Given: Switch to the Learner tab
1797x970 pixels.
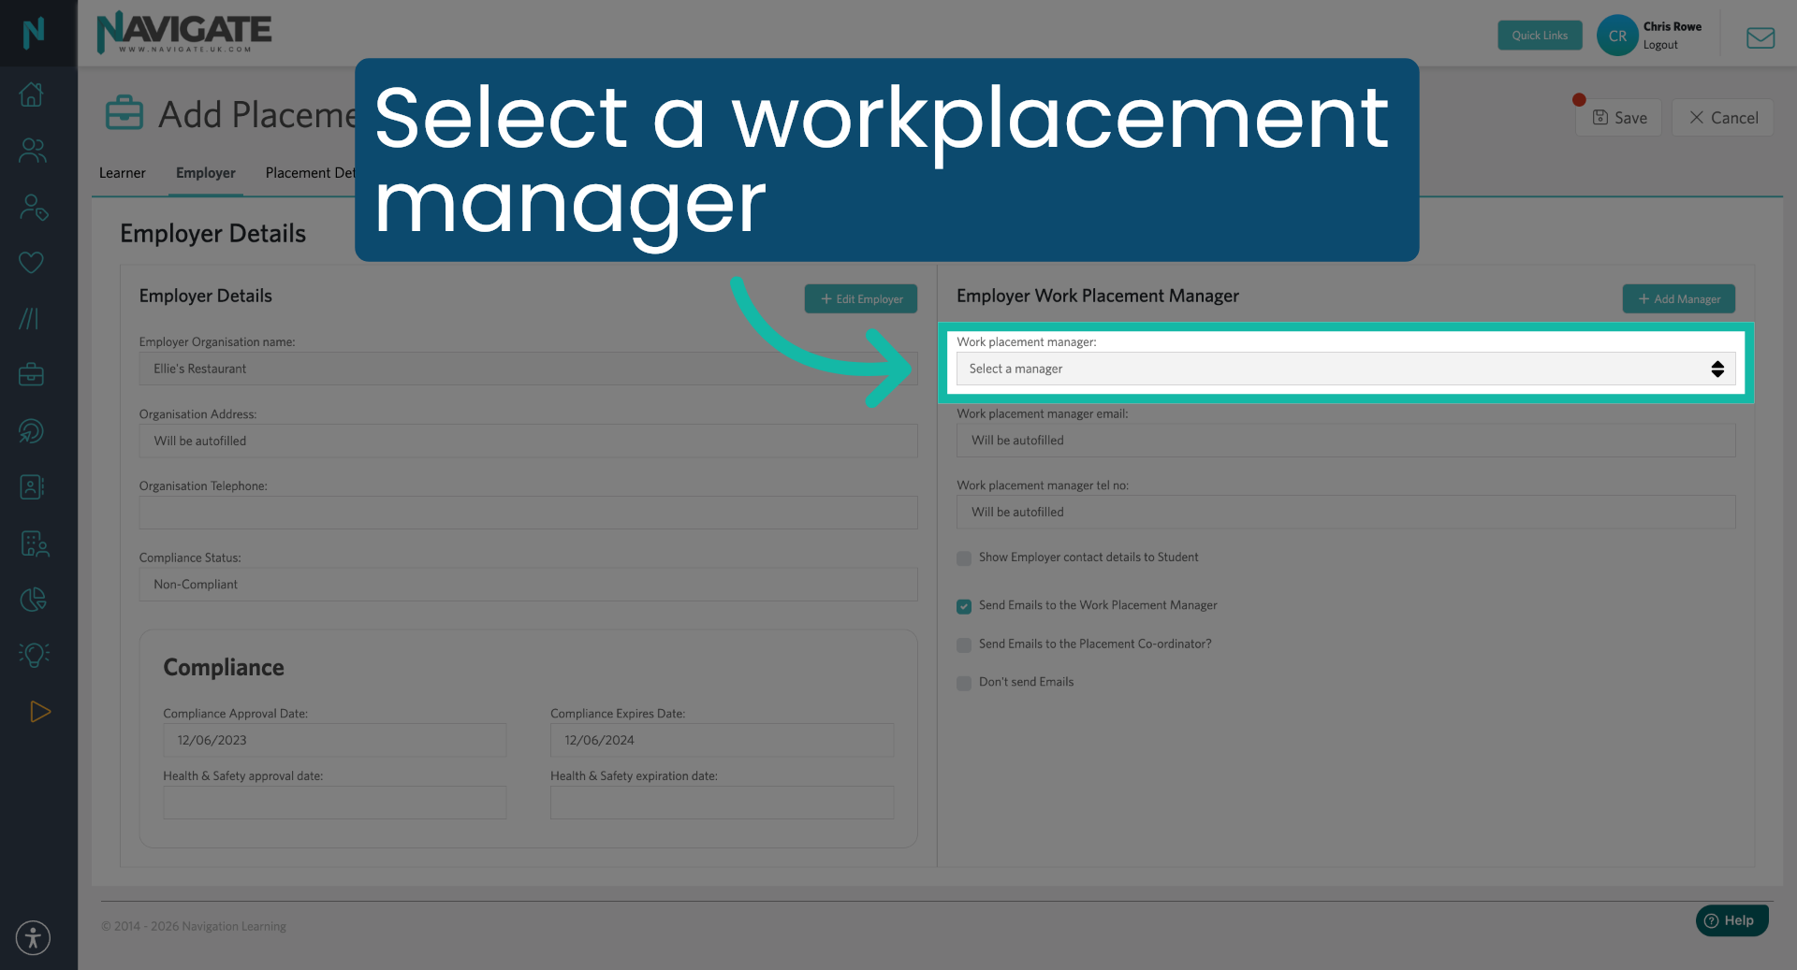Looking at the screenshot, I should [x=122, y=173].
